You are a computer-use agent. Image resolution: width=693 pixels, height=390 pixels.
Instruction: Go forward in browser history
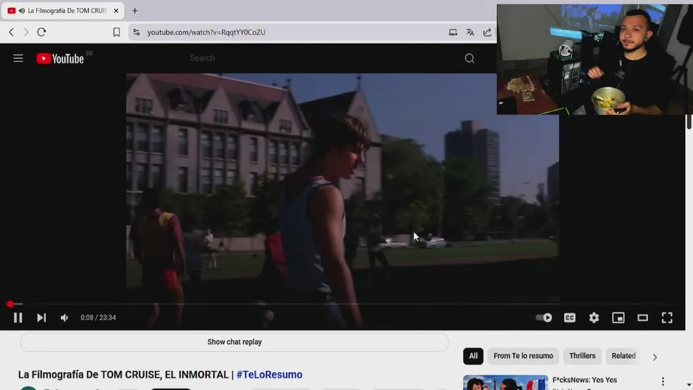(26, 32)
